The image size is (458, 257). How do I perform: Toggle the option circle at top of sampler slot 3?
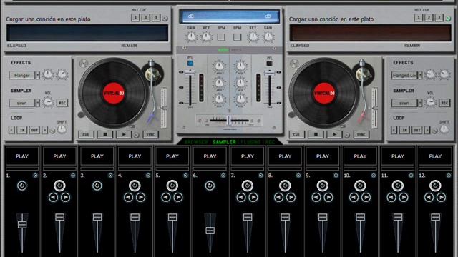[110, 176]
